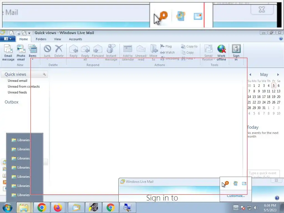This screenshot has height=213, width=284.
Task: Launch Firefox from the taskbar
Action: pyautogui.click(x=58, y=207)
